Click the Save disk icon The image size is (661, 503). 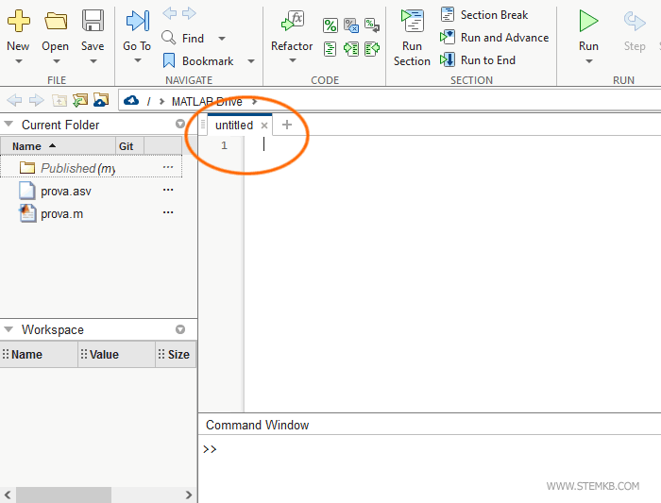coord(93,21)
